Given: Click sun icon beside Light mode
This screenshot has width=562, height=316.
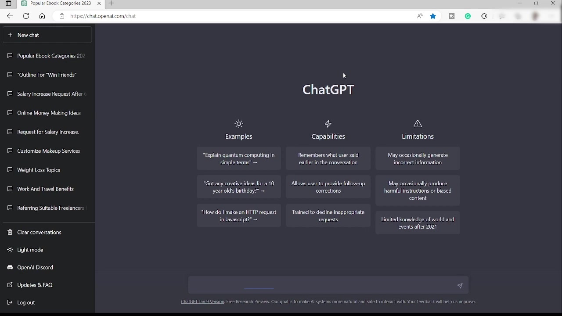Looking at the screenshot, I should (10, 250).
